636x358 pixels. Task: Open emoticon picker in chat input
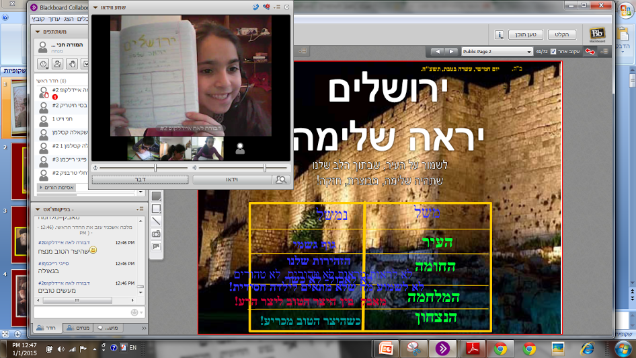pyautogui.click(x=134, y=312)
